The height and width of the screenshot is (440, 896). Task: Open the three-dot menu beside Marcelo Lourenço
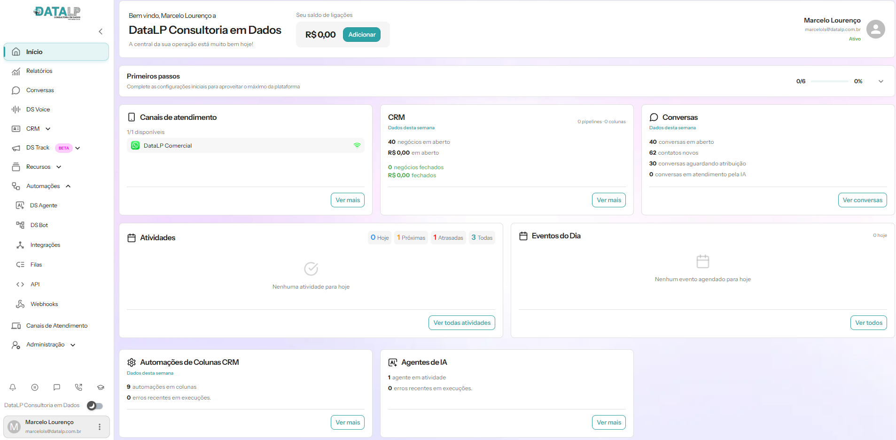click(x=100, y=427)
